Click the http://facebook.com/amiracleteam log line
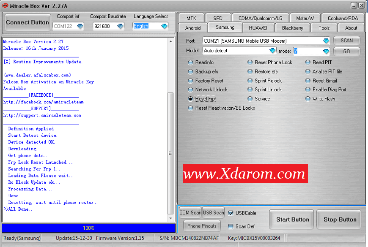 coord(44,102)
